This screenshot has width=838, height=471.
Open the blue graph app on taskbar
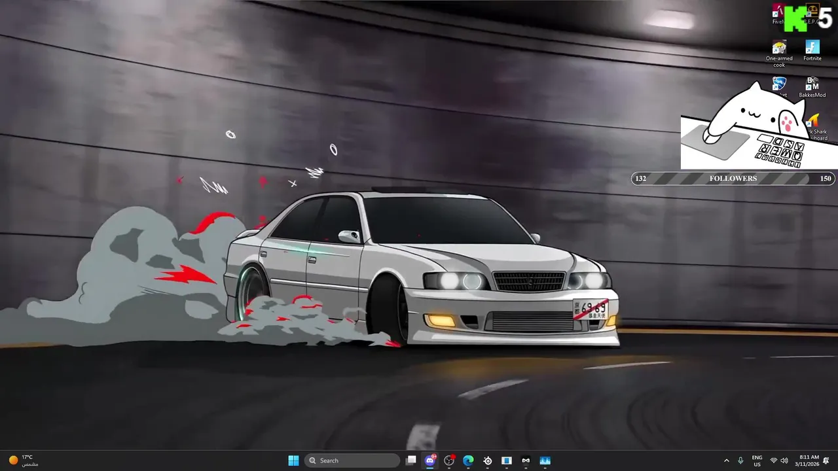tap(545, 461)
